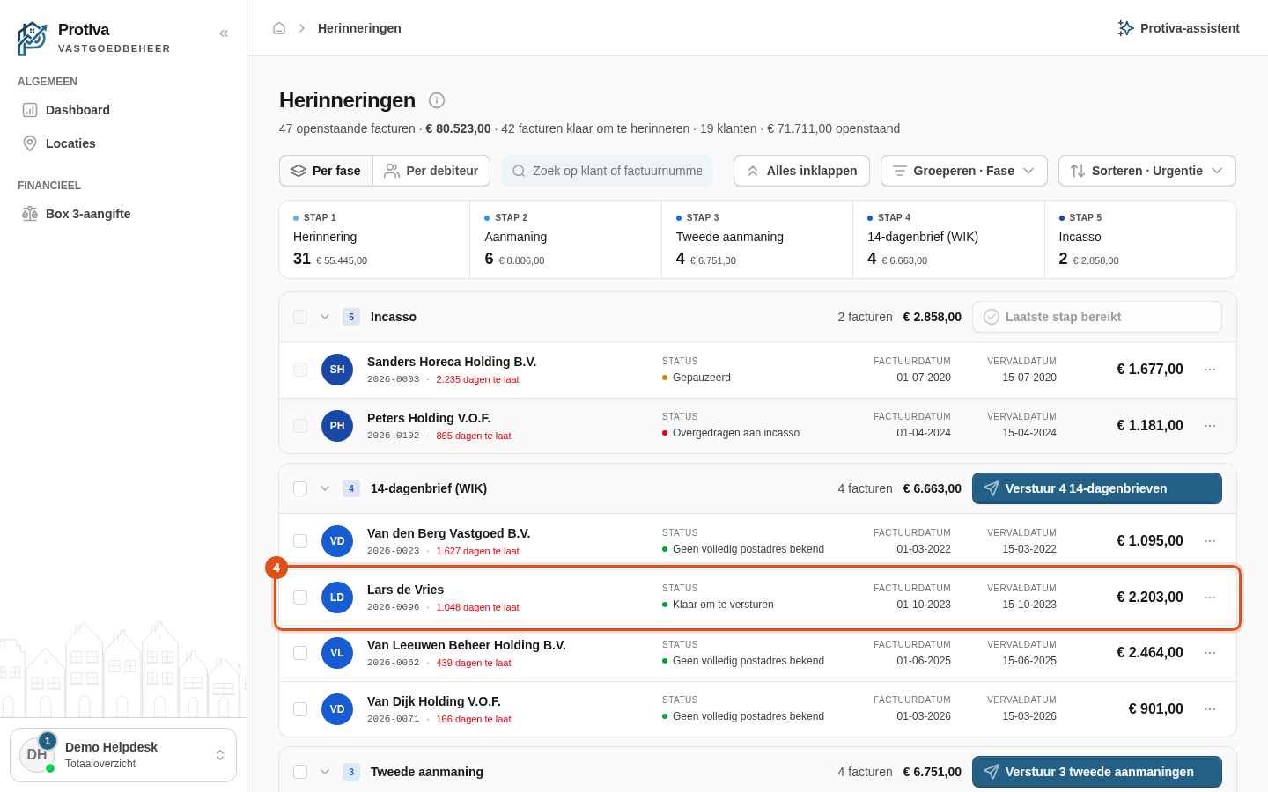Collapse the sidebar with double-chevron icon
Image resolution: width=1268 pixels, height=792 pixels.
tap(224, 33)
